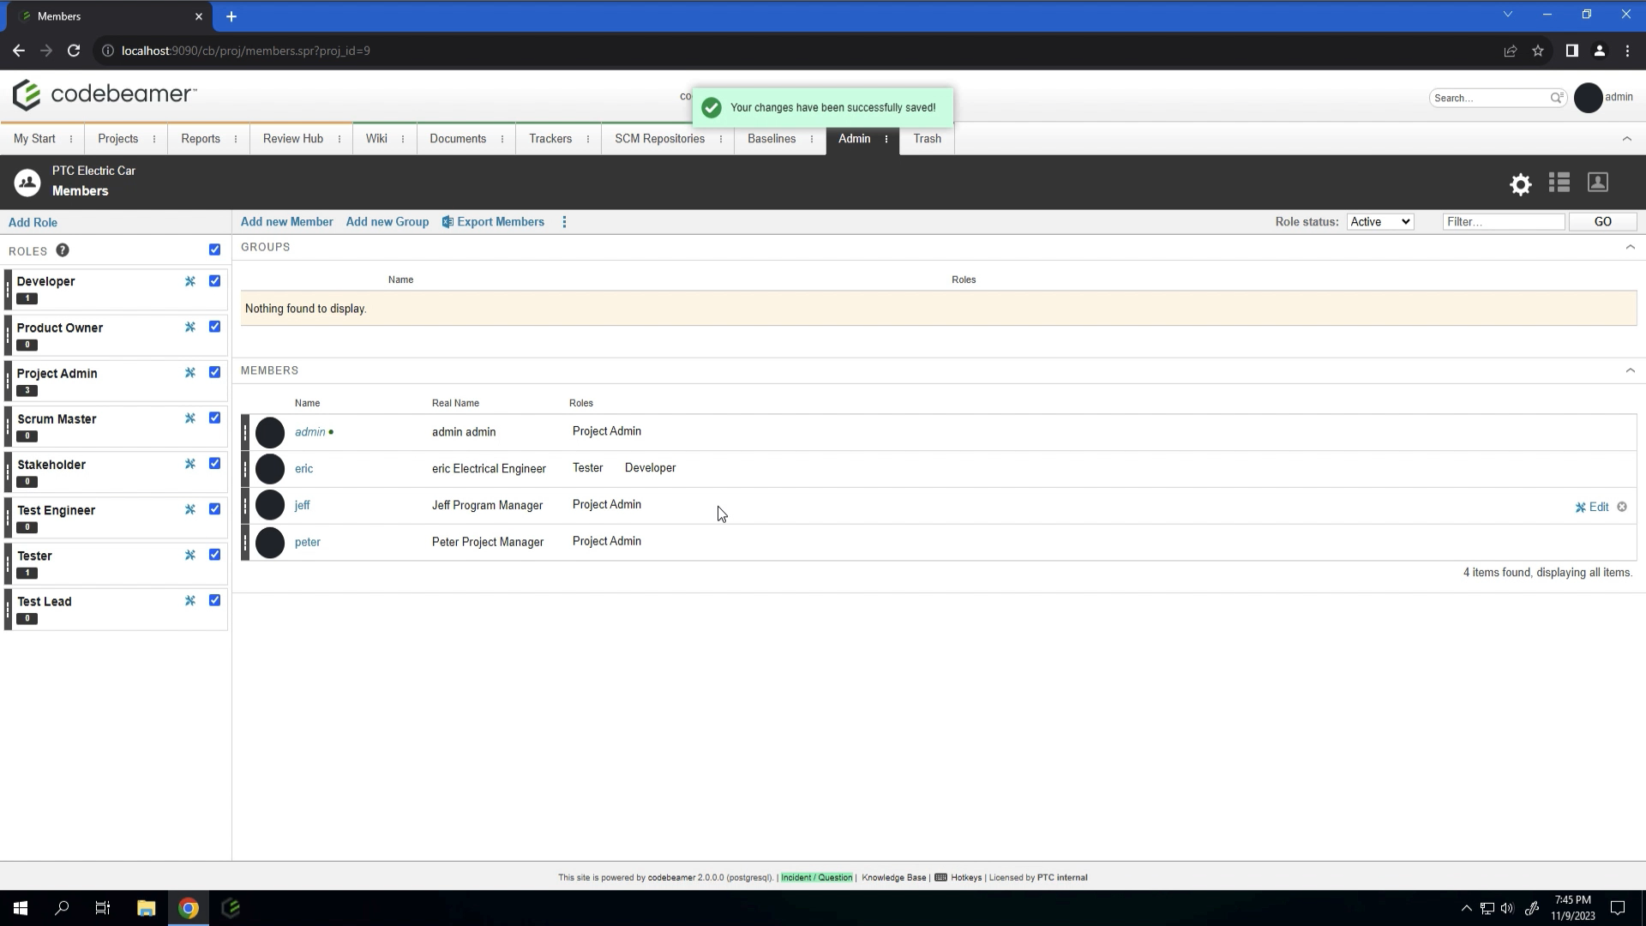The image size is (1646, 926).
Task: Collapse the Members section
Action: [1630, 370]
